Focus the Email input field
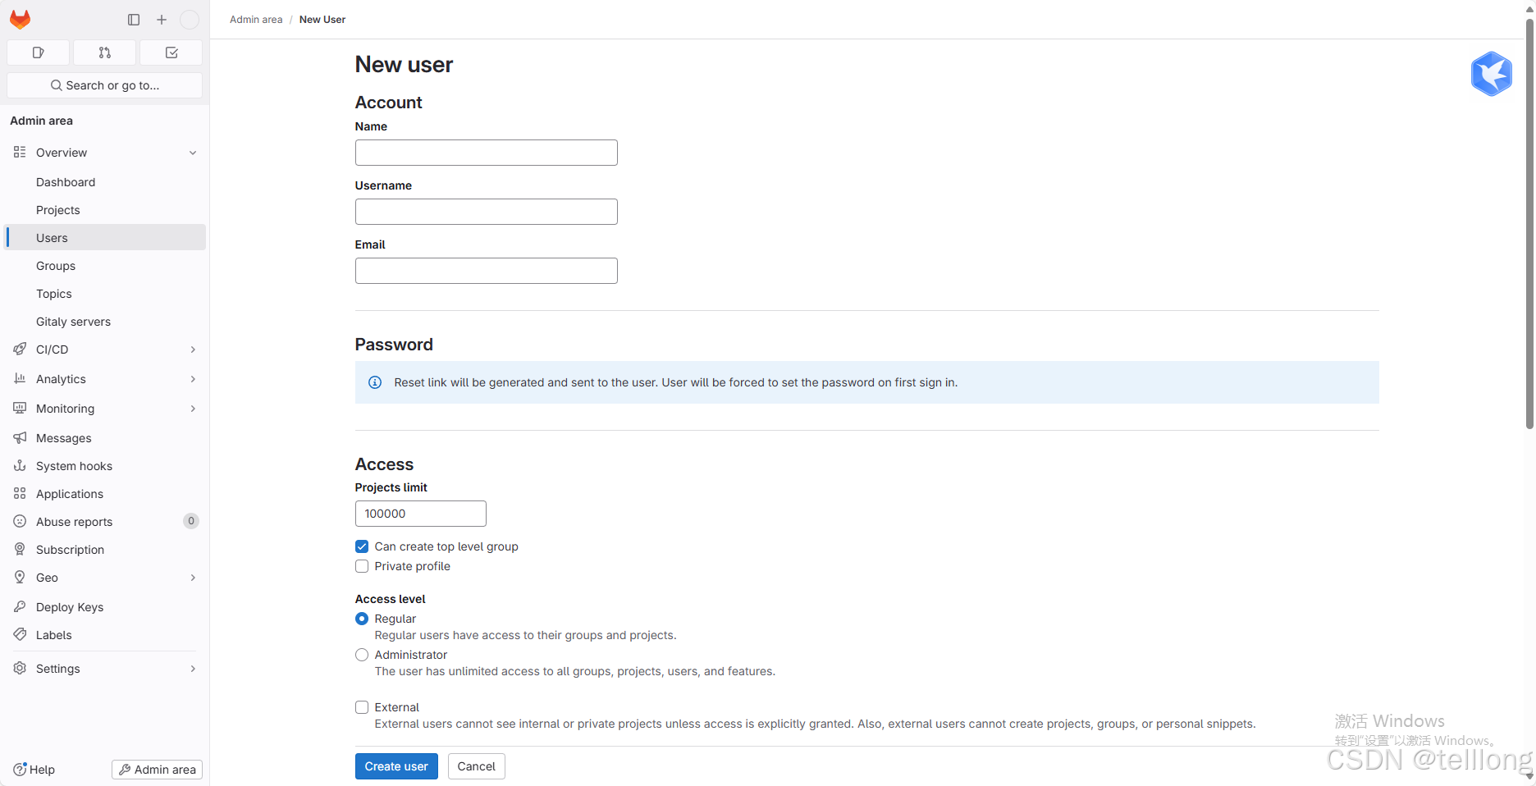1536x786 pixels. (x=487, y=271)
